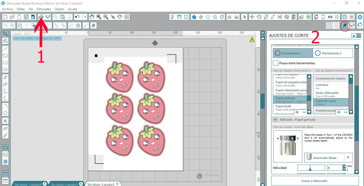Select Vinilo Silhouette in Herramienta 2 materials
The image size is (364, 186).
click(331, 94)
